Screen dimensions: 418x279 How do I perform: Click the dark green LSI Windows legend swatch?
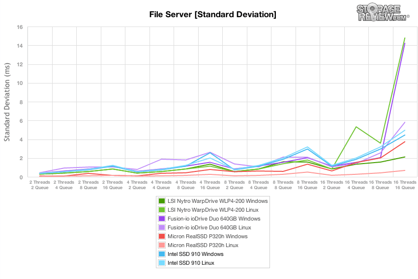tap(162, 201)
